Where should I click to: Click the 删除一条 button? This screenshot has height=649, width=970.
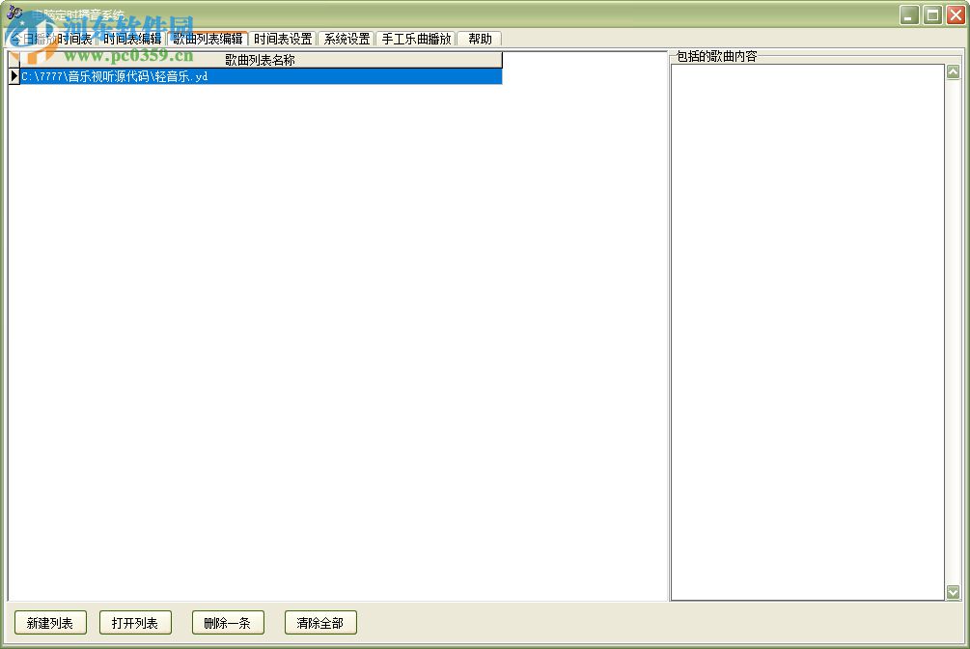pos(228,622)
